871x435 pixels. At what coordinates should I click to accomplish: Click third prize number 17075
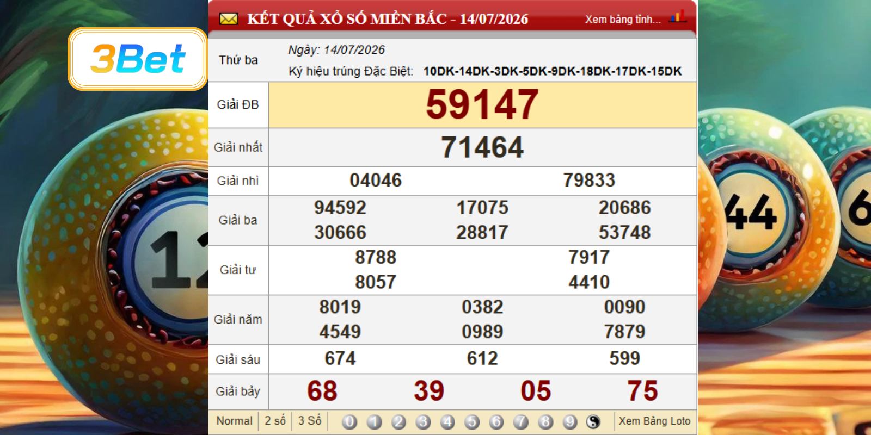(x=482, y=208)
